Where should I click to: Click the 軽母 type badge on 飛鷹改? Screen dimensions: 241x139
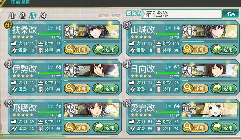tap(71, 109)
